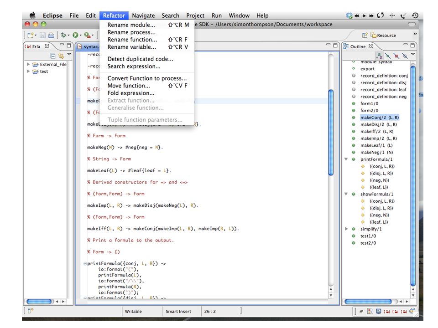Click the Smart Insert status bar entry
Image resolution: width=438 pixels, height=328 pixels.
click(x=178, y=311)
